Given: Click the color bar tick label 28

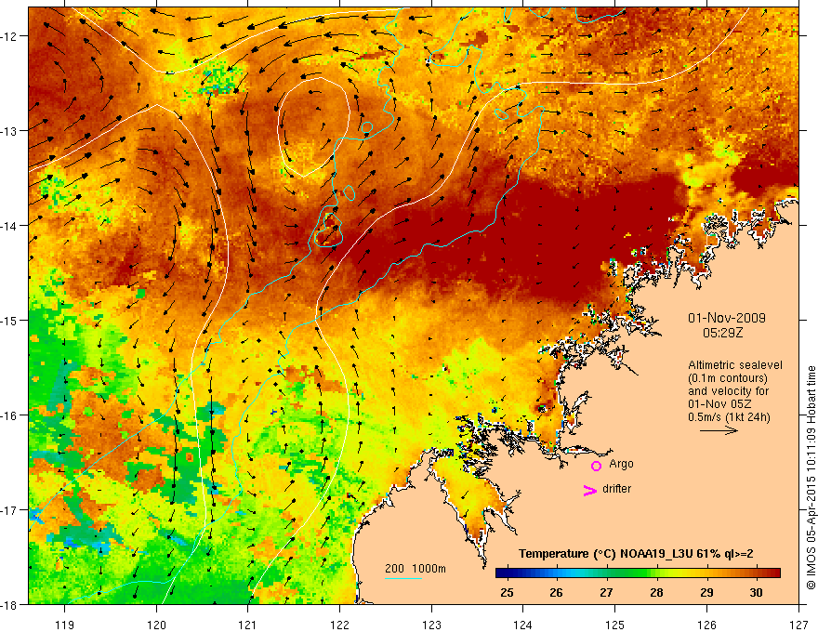Looking at the screenshot, I should pyautogui.click(x=656, y=592).
